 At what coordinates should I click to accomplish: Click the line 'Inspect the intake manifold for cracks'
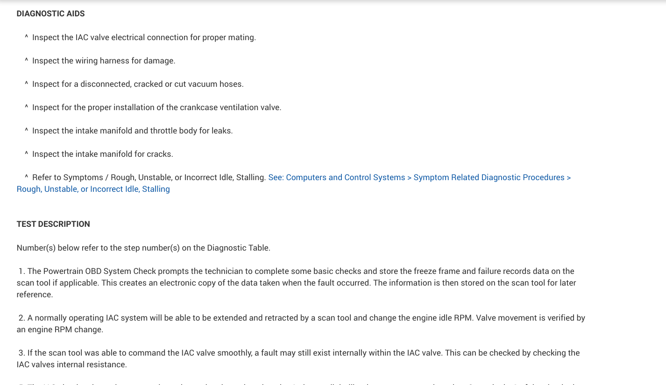coord(102,154)
